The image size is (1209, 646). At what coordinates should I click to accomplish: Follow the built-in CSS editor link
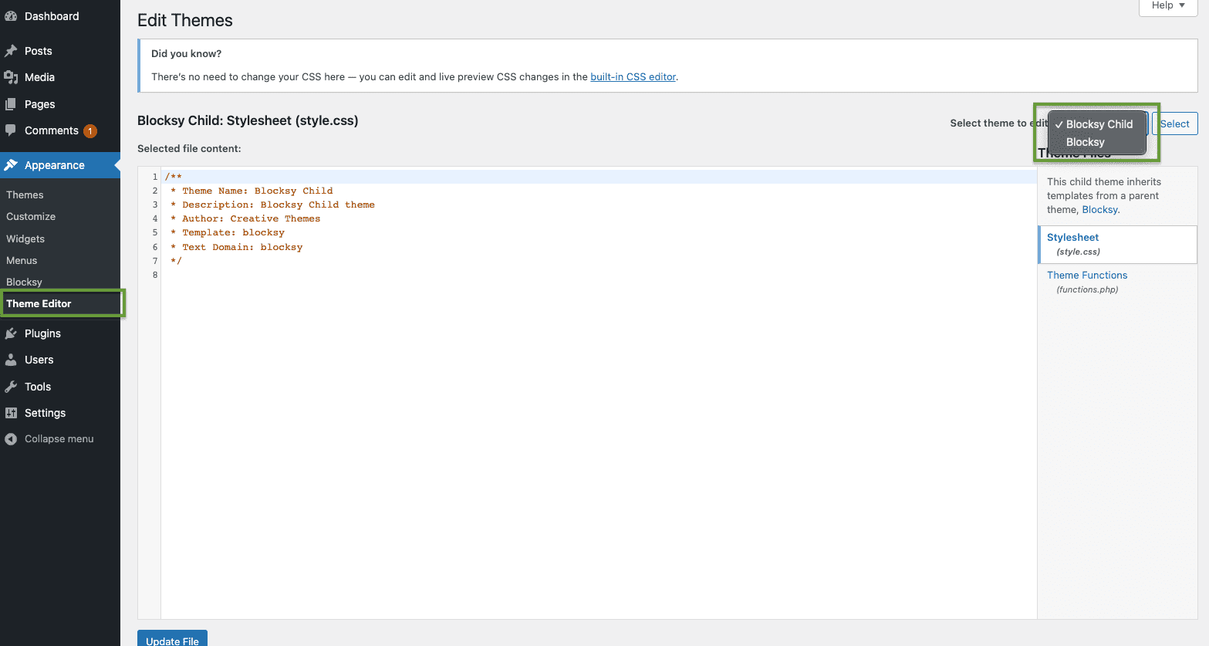[633, 77]
